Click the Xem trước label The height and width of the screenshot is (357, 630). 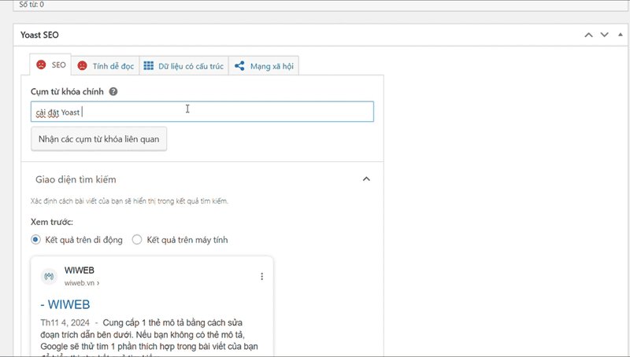(52, 222)
